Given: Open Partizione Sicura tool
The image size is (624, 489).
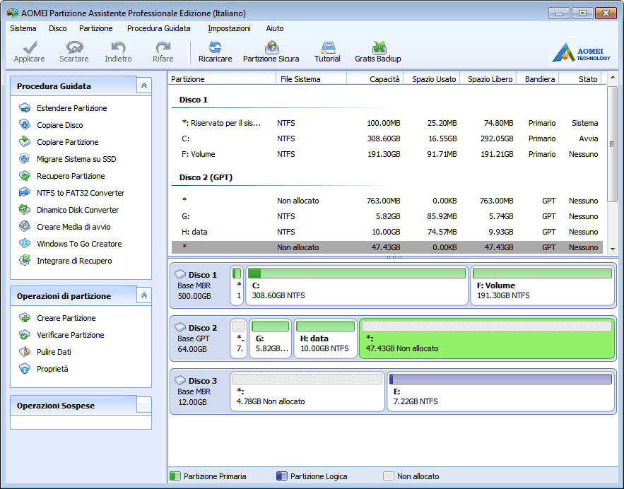Looking at the screenshot, I should point(271,52).
